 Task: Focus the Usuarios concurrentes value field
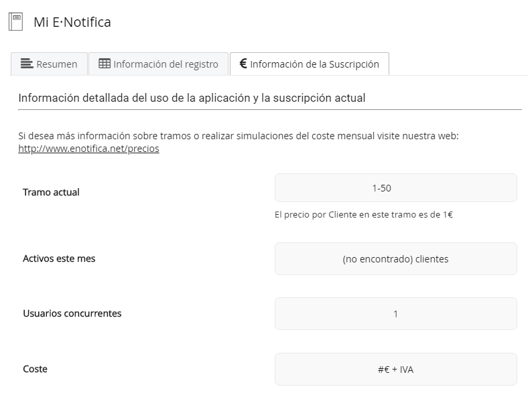click(395, 314)
